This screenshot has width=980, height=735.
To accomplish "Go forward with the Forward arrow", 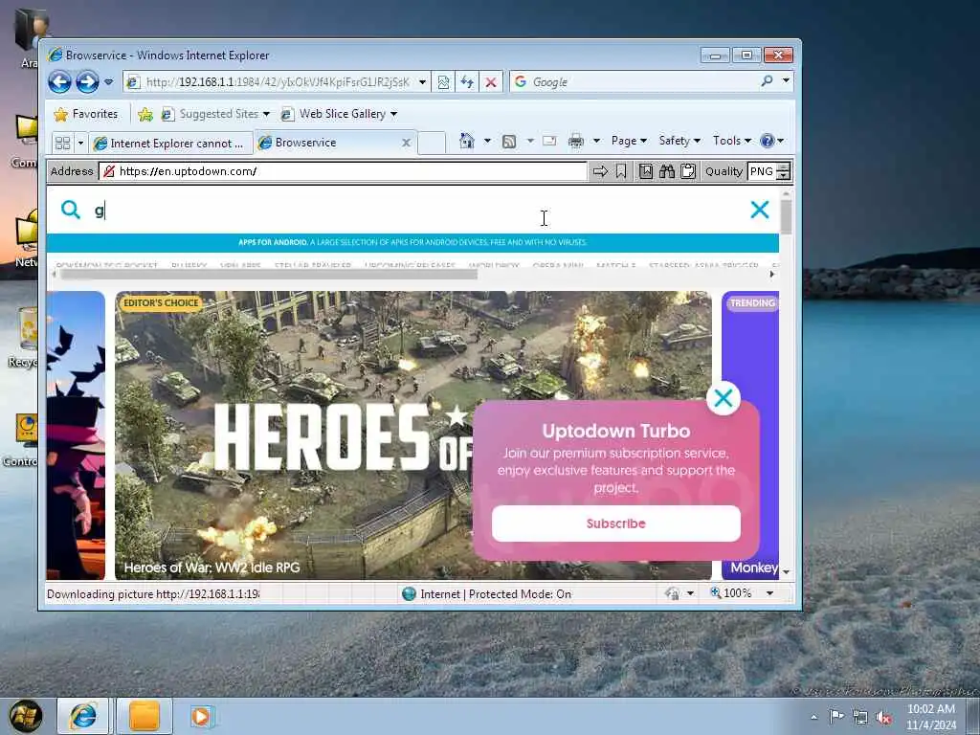I will pyautogui.click(x=87, y=82).
